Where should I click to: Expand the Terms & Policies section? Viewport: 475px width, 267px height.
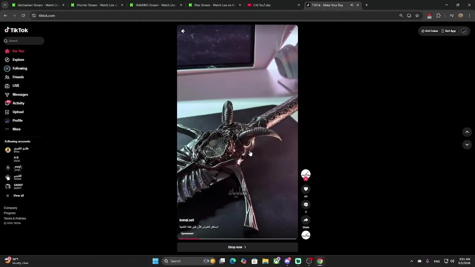(x=15, y=218)
